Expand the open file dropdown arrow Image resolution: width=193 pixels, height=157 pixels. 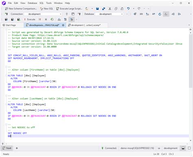click(x=92, y=9)
